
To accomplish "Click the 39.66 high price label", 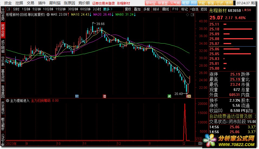I will [100, 24].
